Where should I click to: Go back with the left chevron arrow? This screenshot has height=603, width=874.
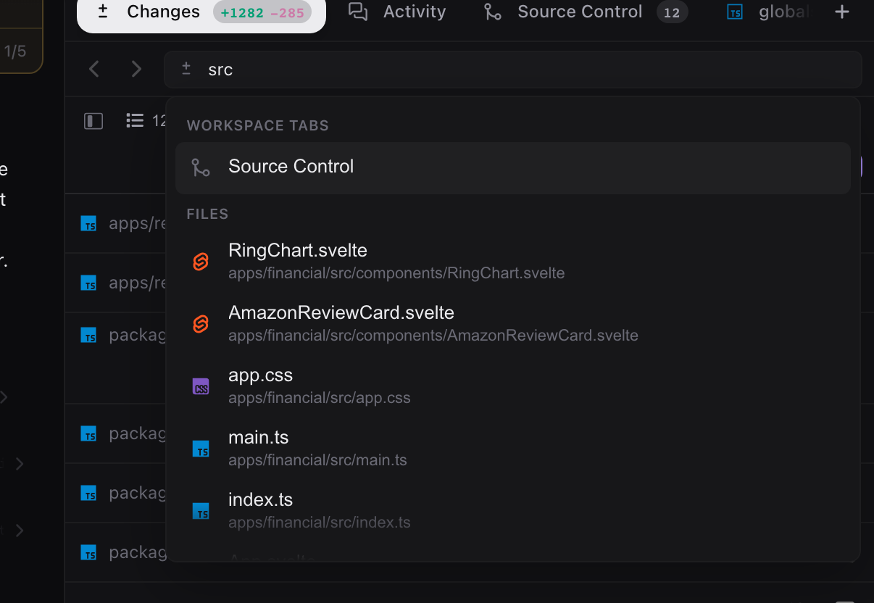[93, 69]
